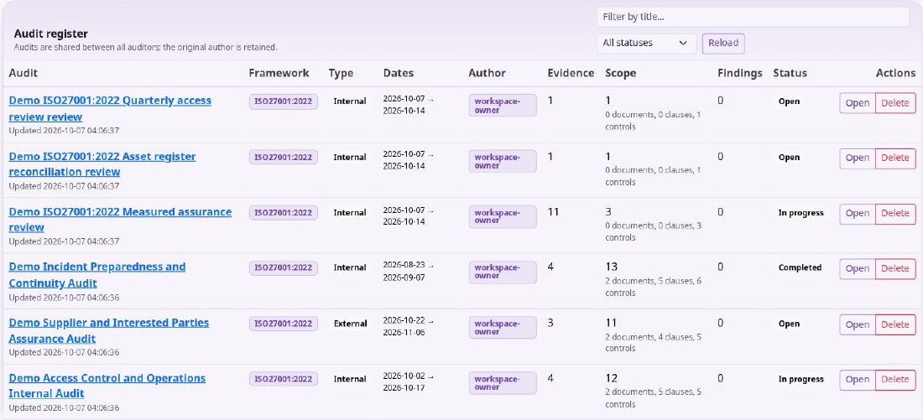This screenshot has width=923, height=420.
Task: Click workspace-owner badge in Access Control row
Action: pyautogui.click(x=503, y=383)
